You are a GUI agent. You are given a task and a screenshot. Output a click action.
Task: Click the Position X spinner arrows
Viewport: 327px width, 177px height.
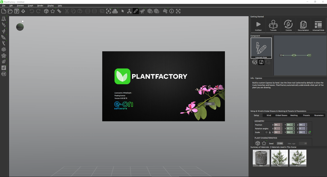[x=281, y=125]
